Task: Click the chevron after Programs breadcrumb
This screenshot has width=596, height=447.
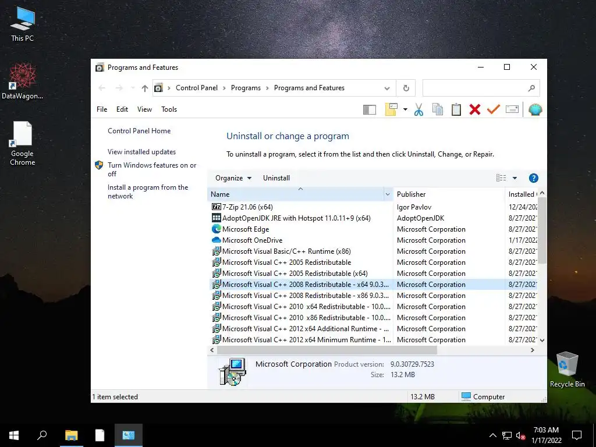Action: tap(267, 88)
